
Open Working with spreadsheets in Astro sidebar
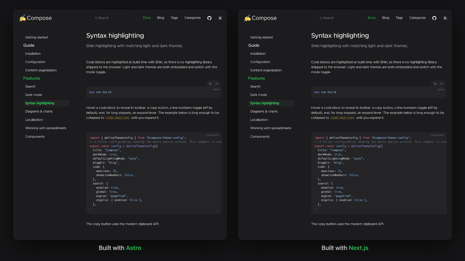pos(46,128)
